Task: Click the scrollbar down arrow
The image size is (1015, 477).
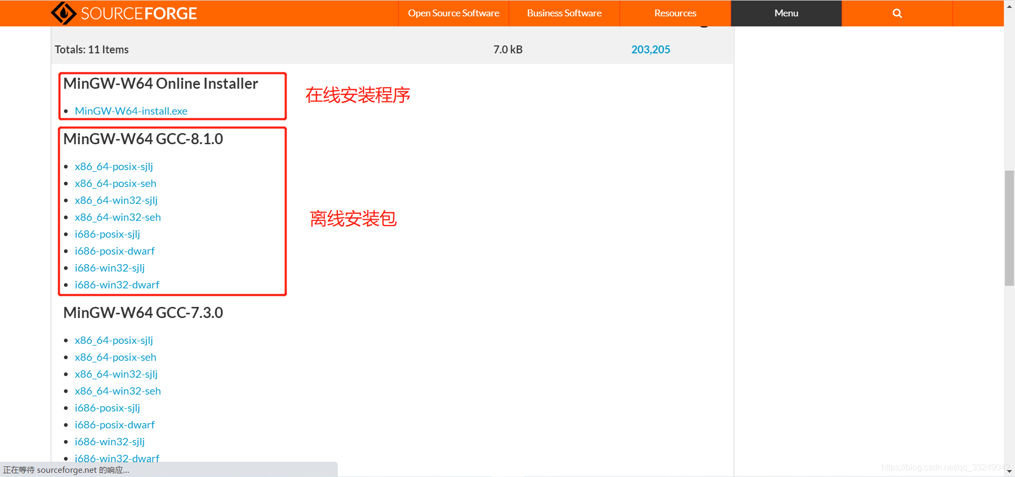Action: click(x=1009, y=471)
